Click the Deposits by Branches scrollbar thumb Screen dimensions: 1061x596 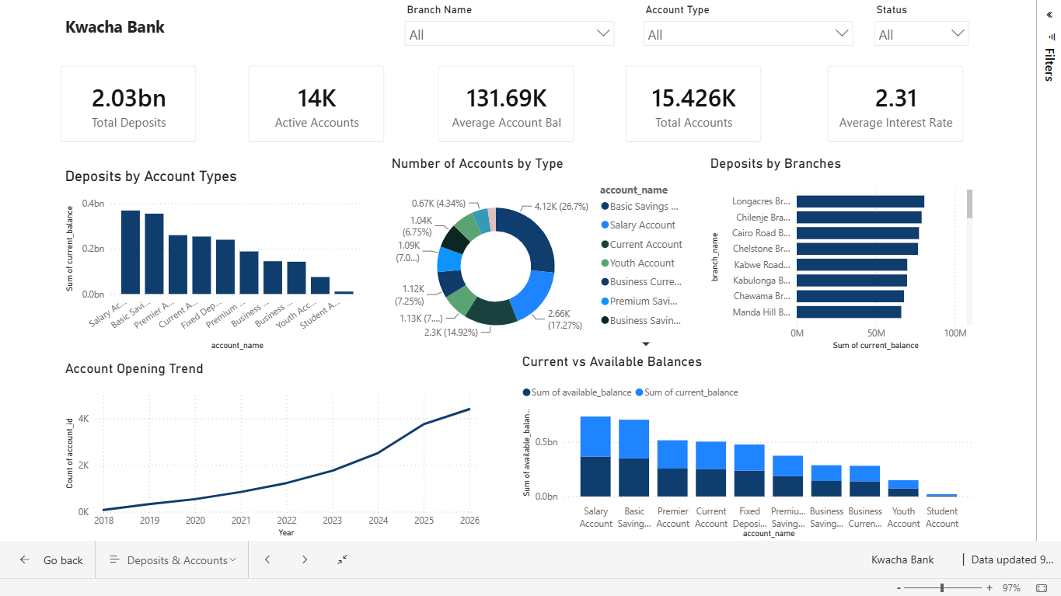969,204
